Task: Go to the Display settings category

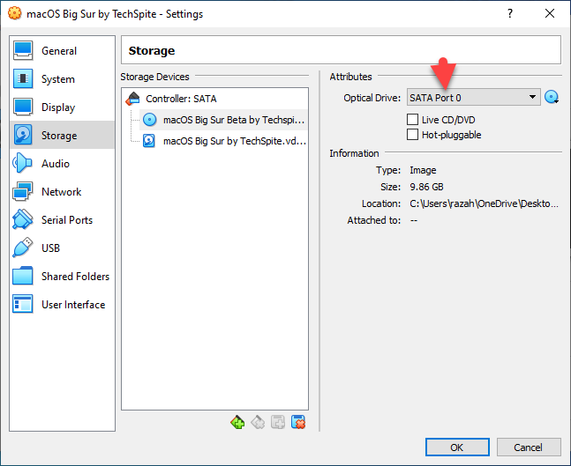Action: [58, 107]
